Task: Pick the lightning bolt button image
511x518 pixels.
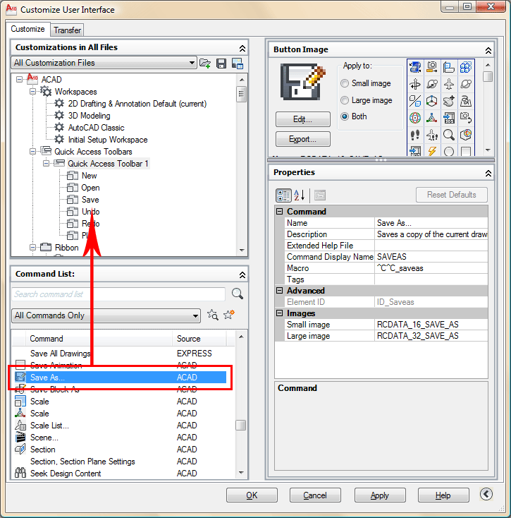Action: pos(432,151)
